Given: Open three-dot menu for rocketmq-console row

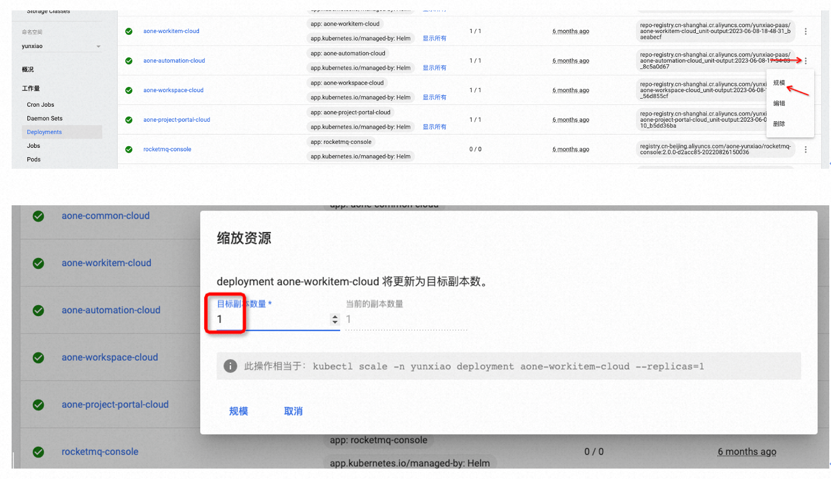Looking at the screenshot, I should pos(805,150).
